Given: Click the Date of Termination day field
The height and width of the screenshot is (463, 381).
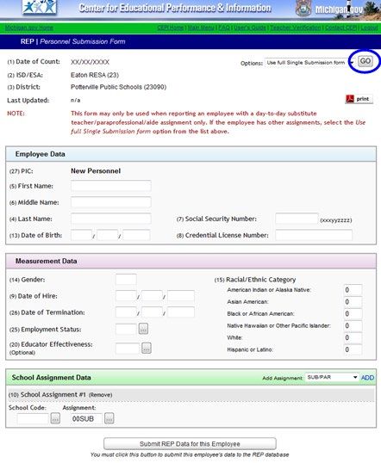Looking at the screenshot, I should (x=152, y=312).
